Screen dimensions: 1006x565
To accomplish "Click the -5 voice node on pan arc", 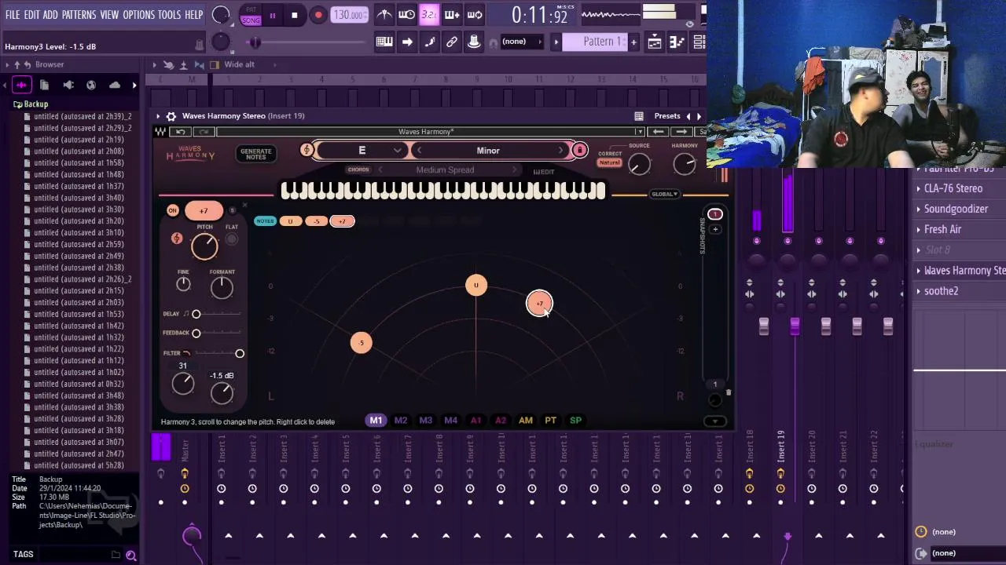I will 362,342.
